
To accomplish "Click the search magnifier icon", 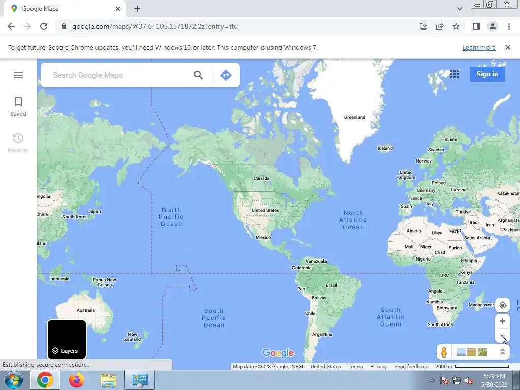I will tap(199, 75).
